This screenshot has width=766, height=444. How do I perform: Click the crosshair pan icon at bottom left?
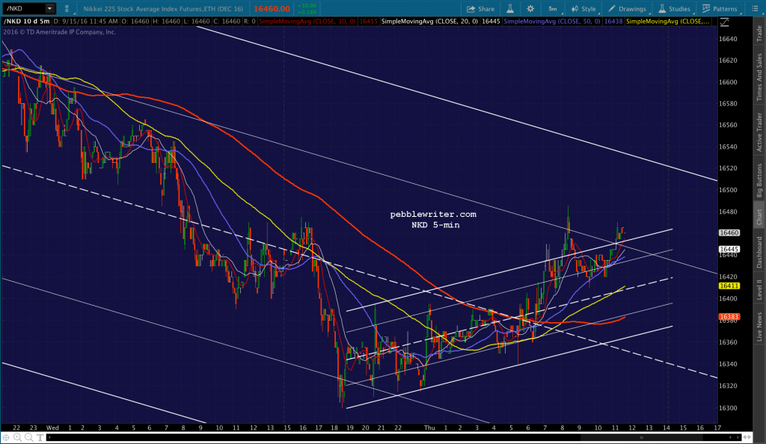[6, 438]
